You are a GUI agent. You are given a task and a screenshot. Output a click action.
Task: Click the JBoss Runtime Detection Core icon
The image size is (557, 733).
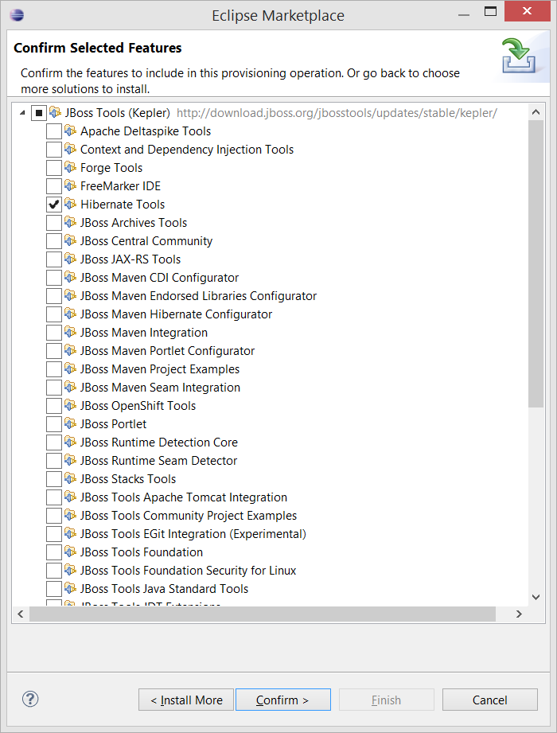[70, 442]
